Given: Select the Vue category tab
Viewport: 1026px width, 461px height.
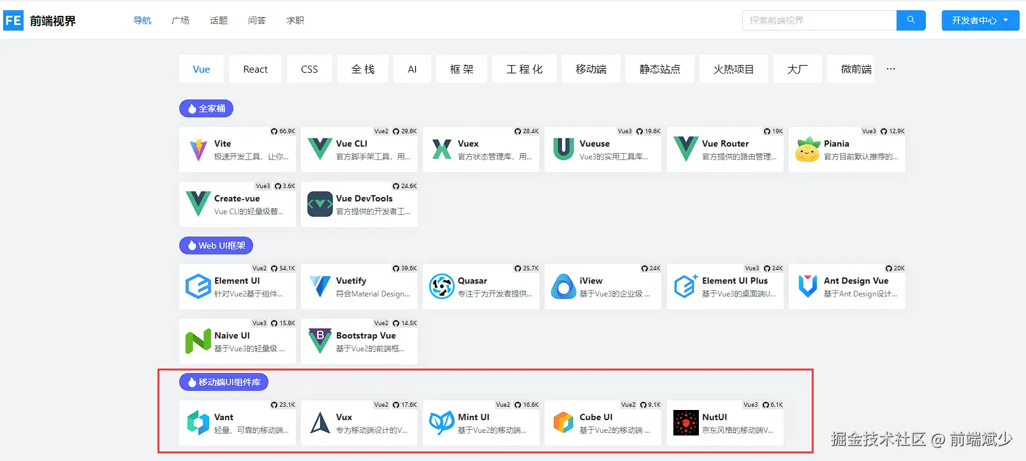Looking at the screenshot, I should point(202,69).
